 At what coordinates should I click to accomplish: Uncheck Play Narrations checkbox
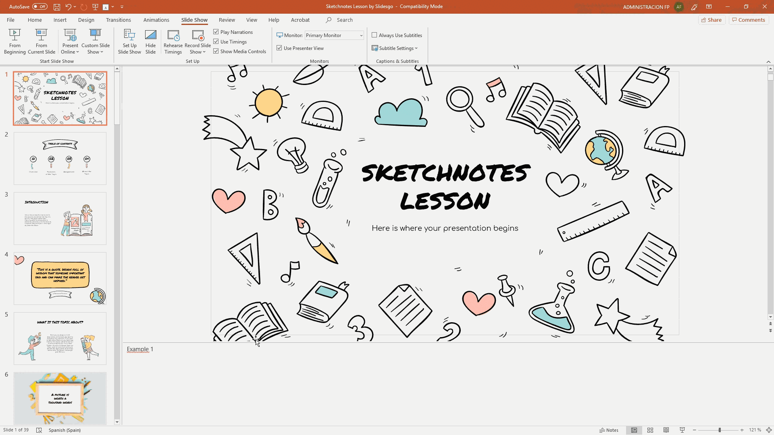(x=216, y=32)
